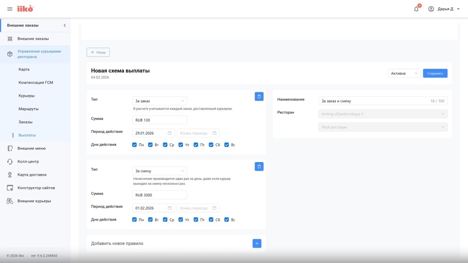Viewport: 468px width, 263px height.
Task: Delete the 'За заказ' rule with its trash icon
Action: pos(259,96)
